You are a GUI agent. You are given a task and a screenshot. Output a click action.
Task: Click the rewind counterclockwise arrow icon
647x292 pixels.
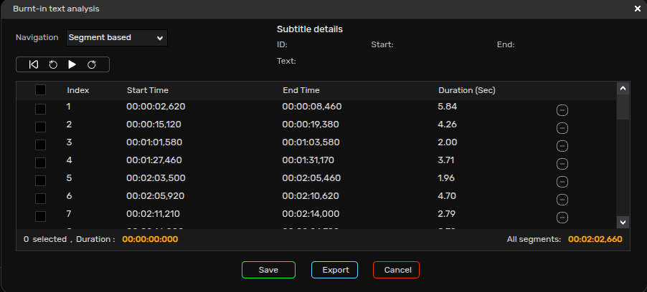tap(53, 64)
